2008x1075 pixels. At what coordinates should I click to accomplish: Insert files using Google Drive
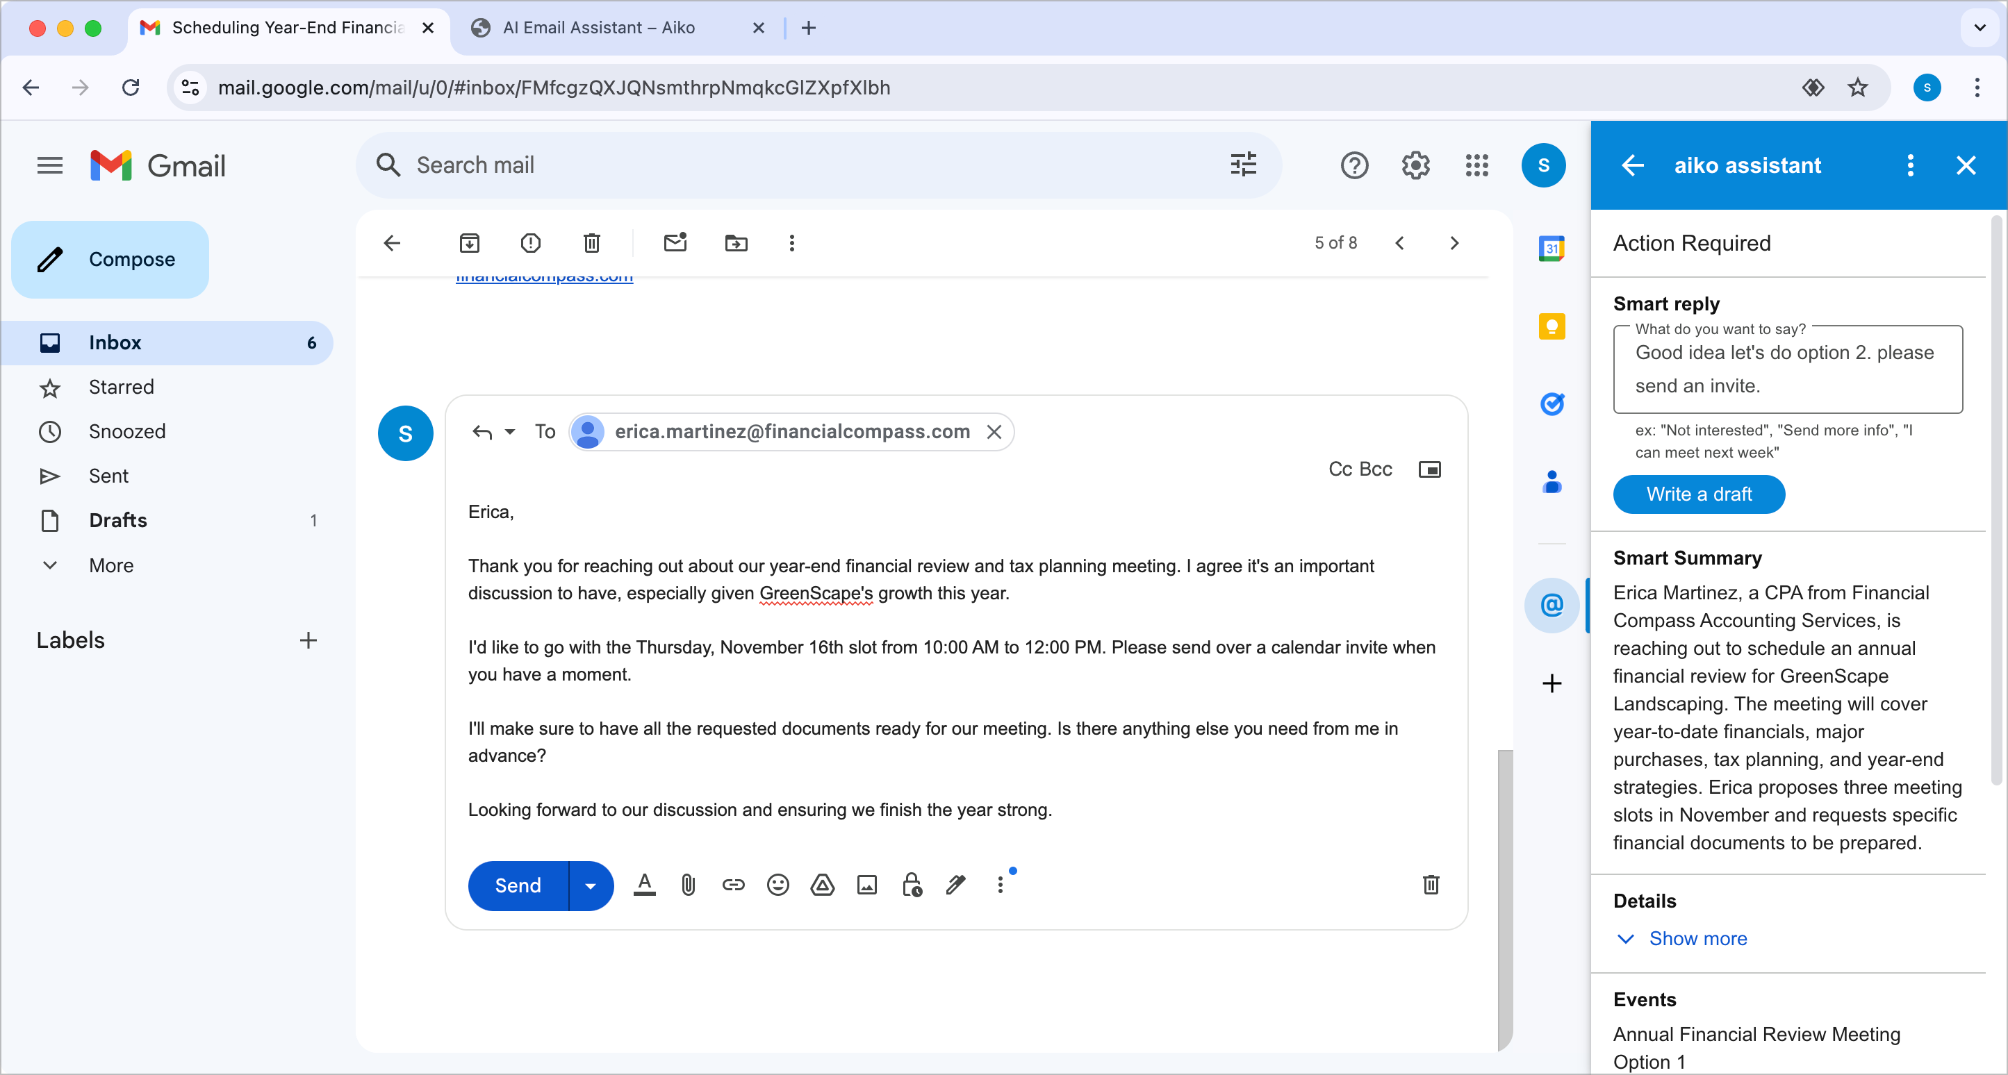821,885
